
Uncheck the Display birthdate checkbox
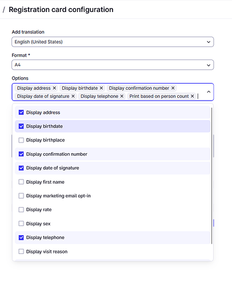[21, 126]
